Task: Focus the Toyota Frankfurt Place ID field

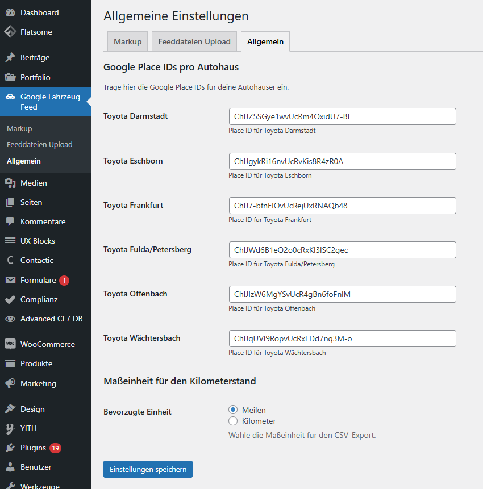Action: pyautogui.click(x=342, y=206)
